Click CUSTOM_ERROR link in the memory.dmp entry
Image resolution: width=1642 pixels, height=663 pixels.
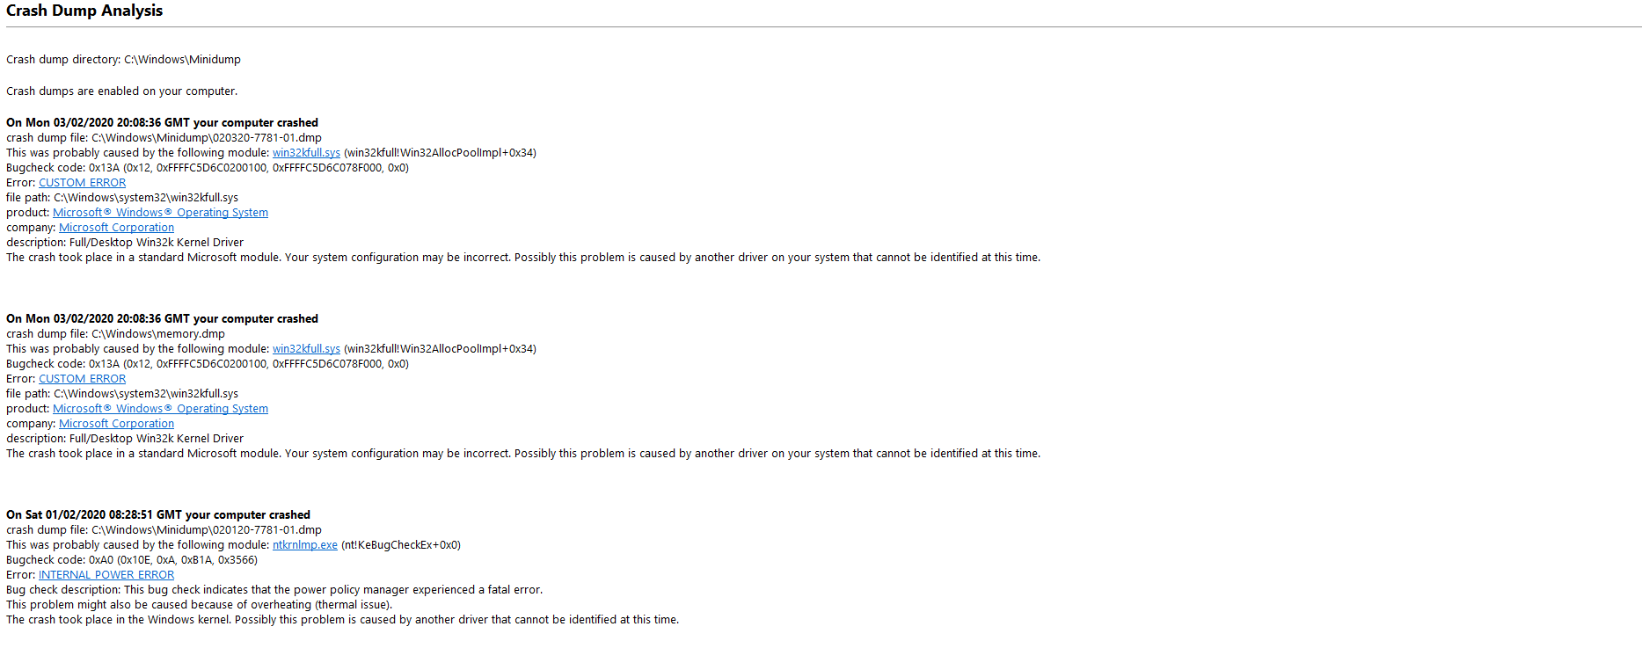pyautogui.click(x=82, y=379)
